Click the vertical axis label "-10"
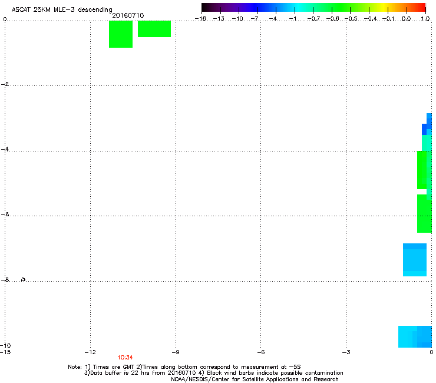The width and height of the screenshot is (436, 383). (5, 345)
